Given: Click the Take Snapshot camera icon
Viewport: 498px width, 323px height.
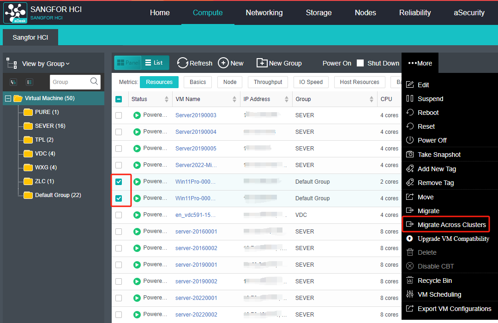Looking at the screenshot, I should click(x=409, y=155).
